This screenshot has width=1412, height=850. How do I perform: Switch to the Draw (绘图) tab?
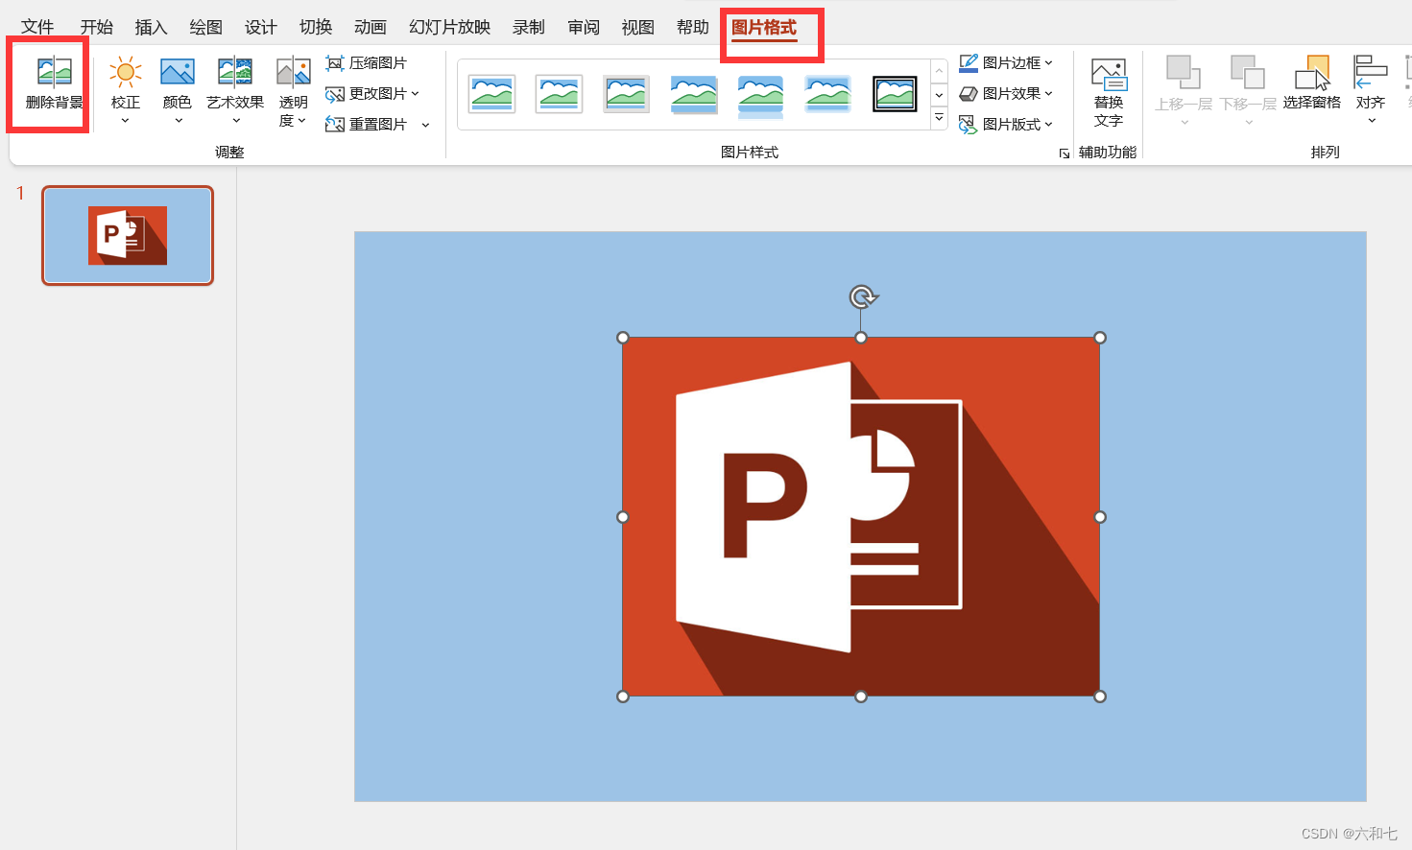(x=205, y=27)
